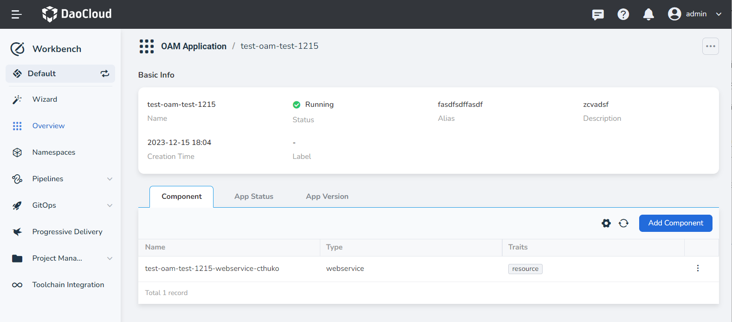Open Toolchain Integration in sidebar
This screenshot has height=322, width=732.
pyautogui.click(x=68, y=285)
